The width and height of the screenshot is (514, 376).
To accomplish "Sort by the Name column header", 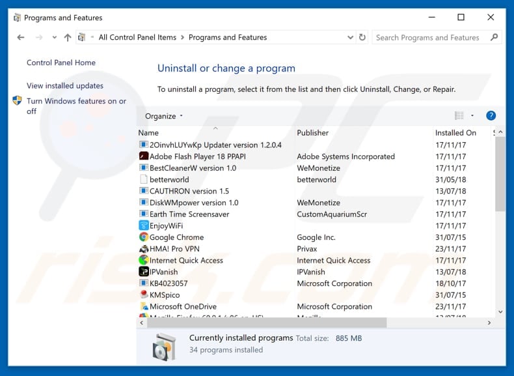I will (x=148, y=133).
